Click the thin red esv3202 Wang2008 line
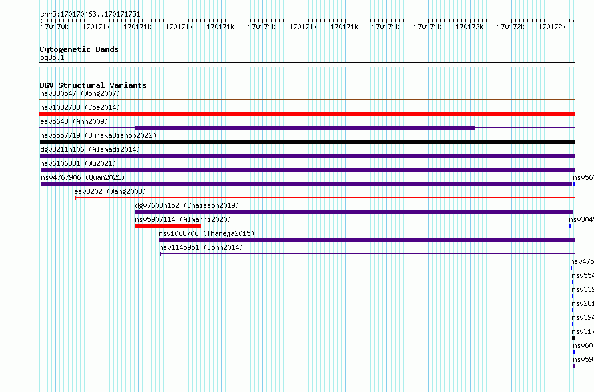Screen dimensions: 594x392 pyautogui.click(x=325, y=197)
